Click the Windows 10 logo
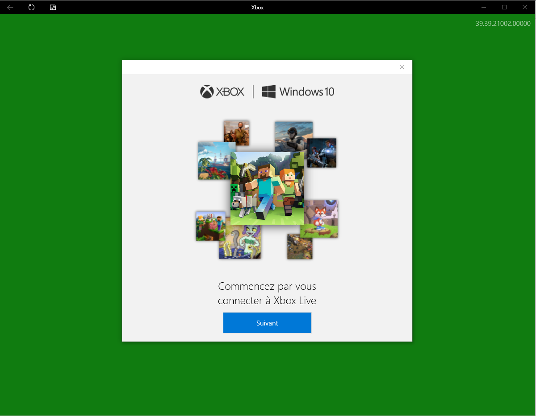The image size is (536, 416). point(298,92)
